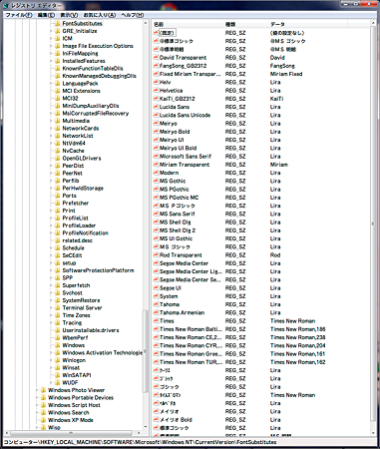The width and height of the screenshot is (380, 449).
Task: Select the Segoe Media Center value
Action: pyautogui.click(x=184, y=263)
